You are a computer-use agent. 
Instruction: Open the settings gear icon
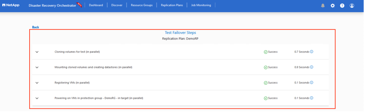click(x=333, y=6)
